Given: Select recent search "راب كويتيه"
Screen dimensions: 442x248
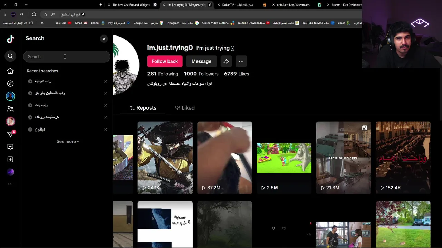Looking at the screenshot, I should tap(43, 81).
